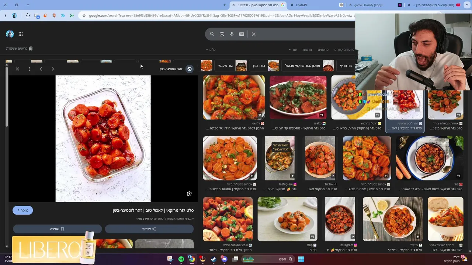Switch to the סרטונים קצרים search tab
This screenshot has width=472, height=265.
[344, 50]
